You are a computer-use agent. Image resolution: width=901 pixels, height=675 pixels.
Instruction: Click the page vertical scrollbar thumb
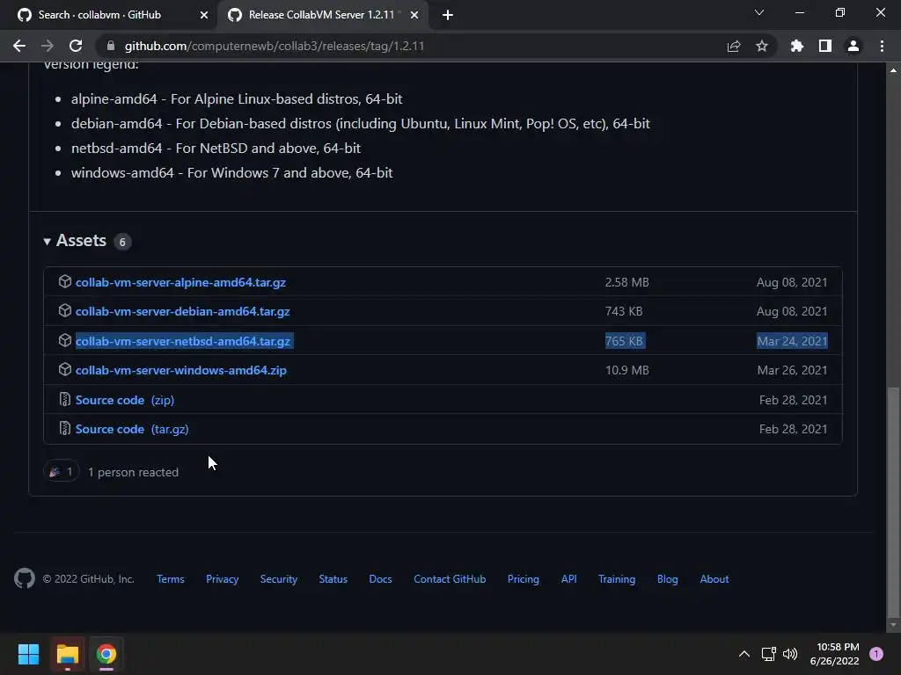point(893,502)
